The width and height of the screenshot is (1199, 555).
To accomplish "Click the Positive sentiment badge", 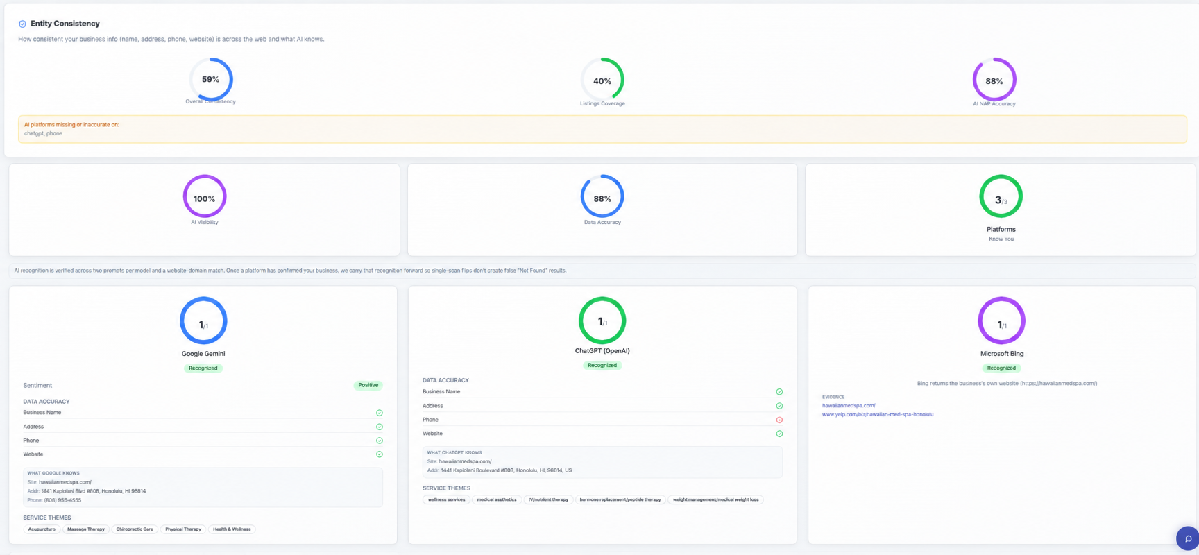I will point(368,385).
